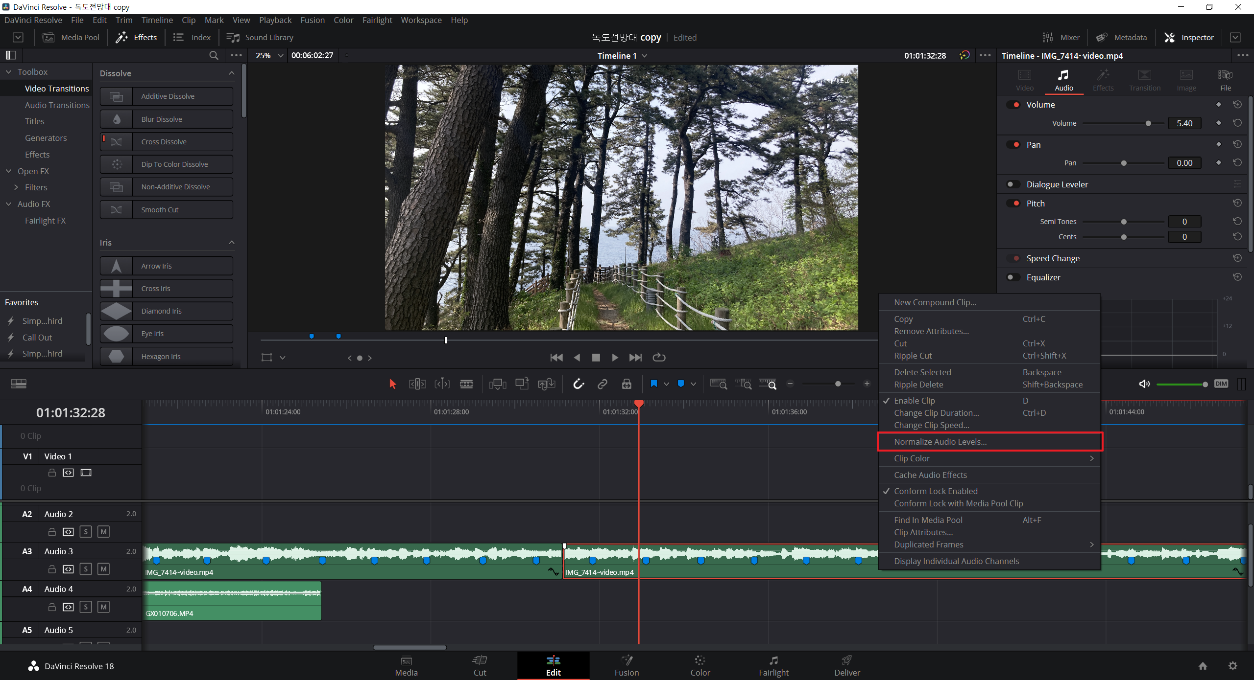Mute the Audio 3 track
This screenshot has height=680, width=1254.
[103, 569]
